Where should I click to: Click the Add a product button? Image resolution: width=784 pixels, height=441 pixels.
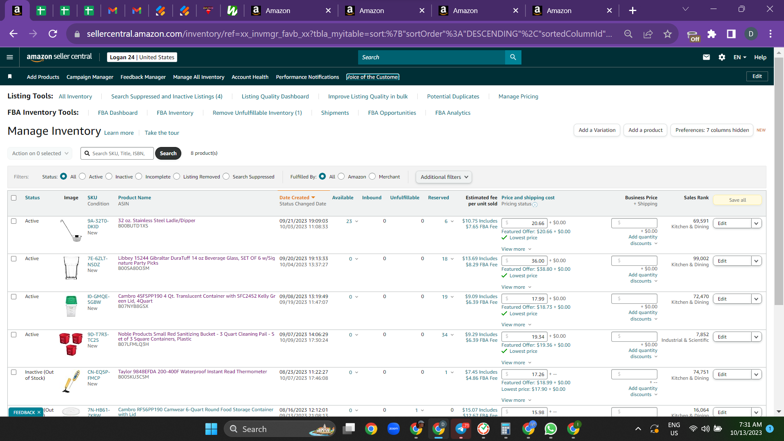coord(645,130)
